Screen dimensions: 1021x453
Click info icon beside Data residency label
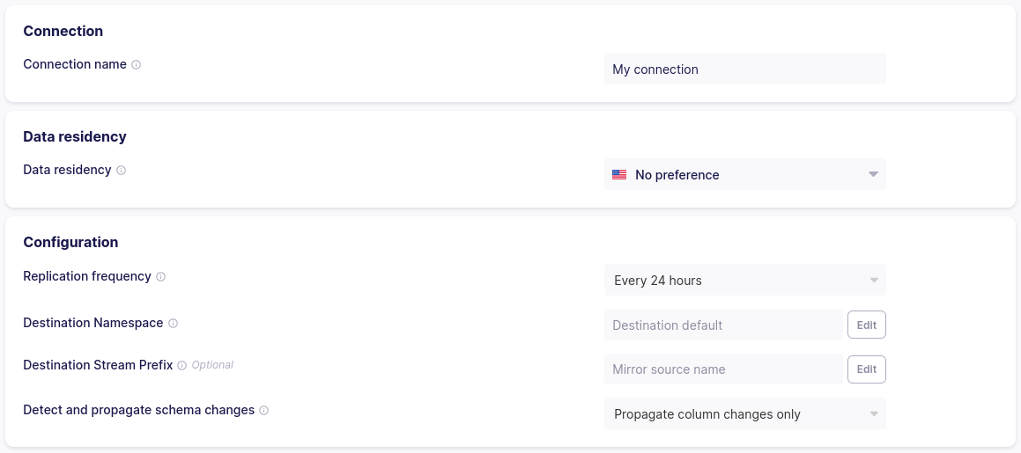pos(122,171)
